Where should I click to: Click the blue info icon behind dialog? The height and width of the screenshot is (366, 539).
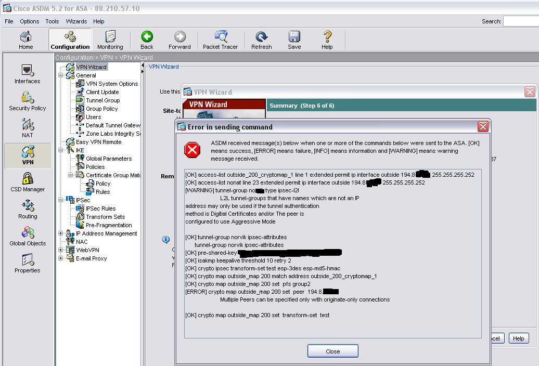165,240
